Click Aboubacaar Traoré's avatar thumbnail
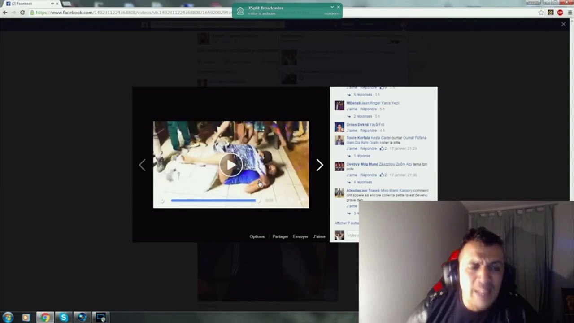The width and height of the screenshot is (574, 323). 339,193
